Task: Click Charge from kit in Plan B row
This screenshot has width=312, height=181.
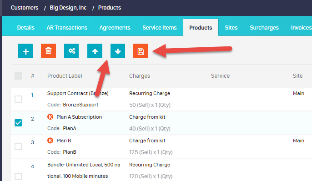Action: pos(147,141)
